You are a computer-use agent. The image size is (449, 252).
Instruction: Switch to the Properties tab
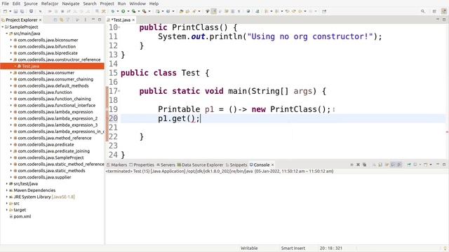[x=142, y=165]
